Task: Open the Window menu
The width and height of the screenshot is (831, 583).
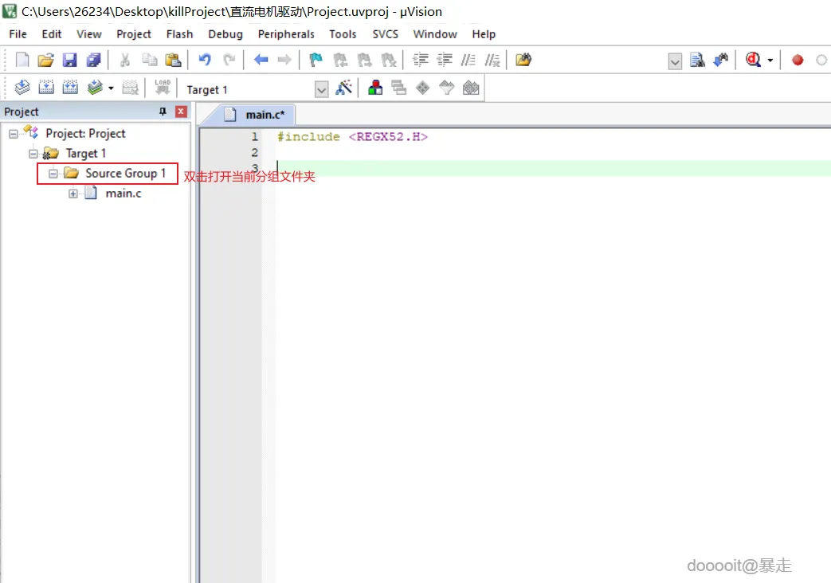Action: [435, 34]
